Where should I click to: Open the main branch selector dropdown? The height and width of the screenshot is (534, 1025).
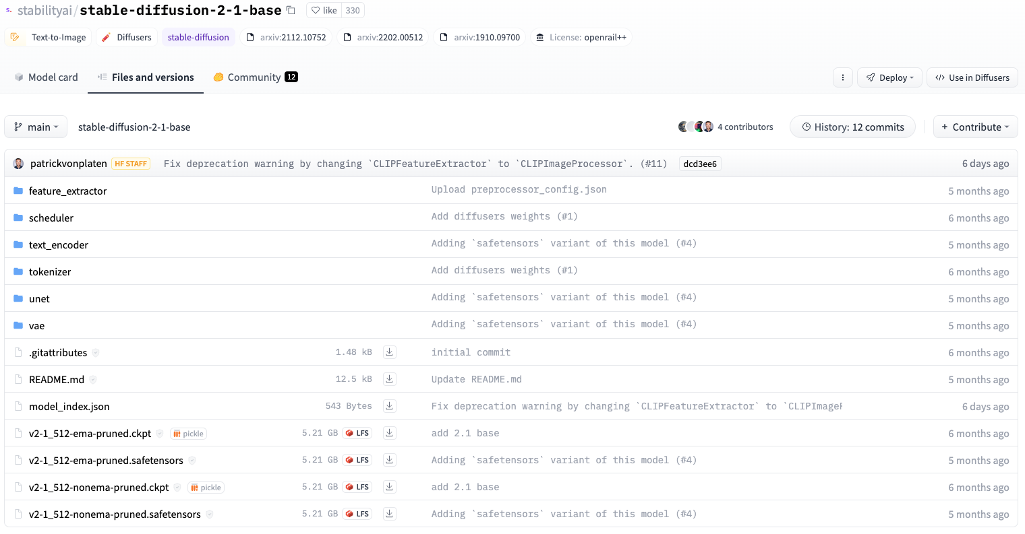tap(36, 127)
